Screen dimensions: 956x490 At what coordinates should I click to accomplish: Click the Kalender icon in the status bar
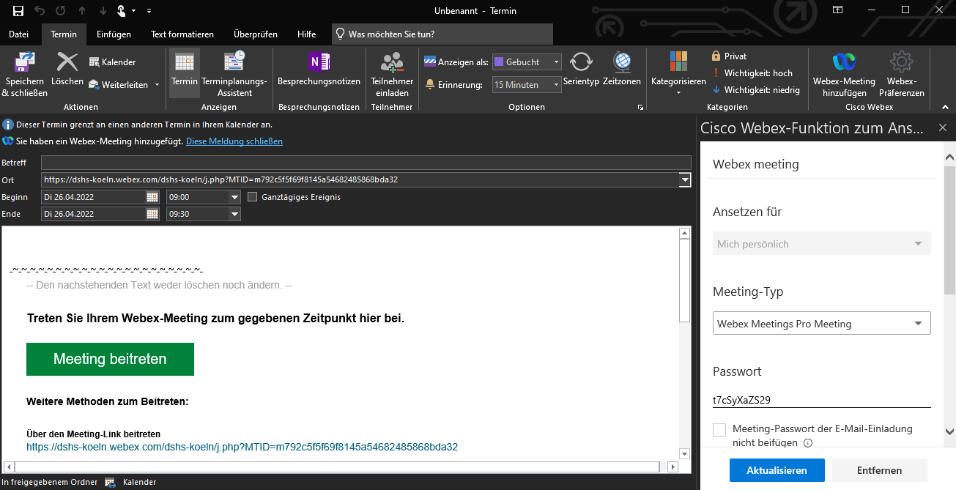click(111, 483)
